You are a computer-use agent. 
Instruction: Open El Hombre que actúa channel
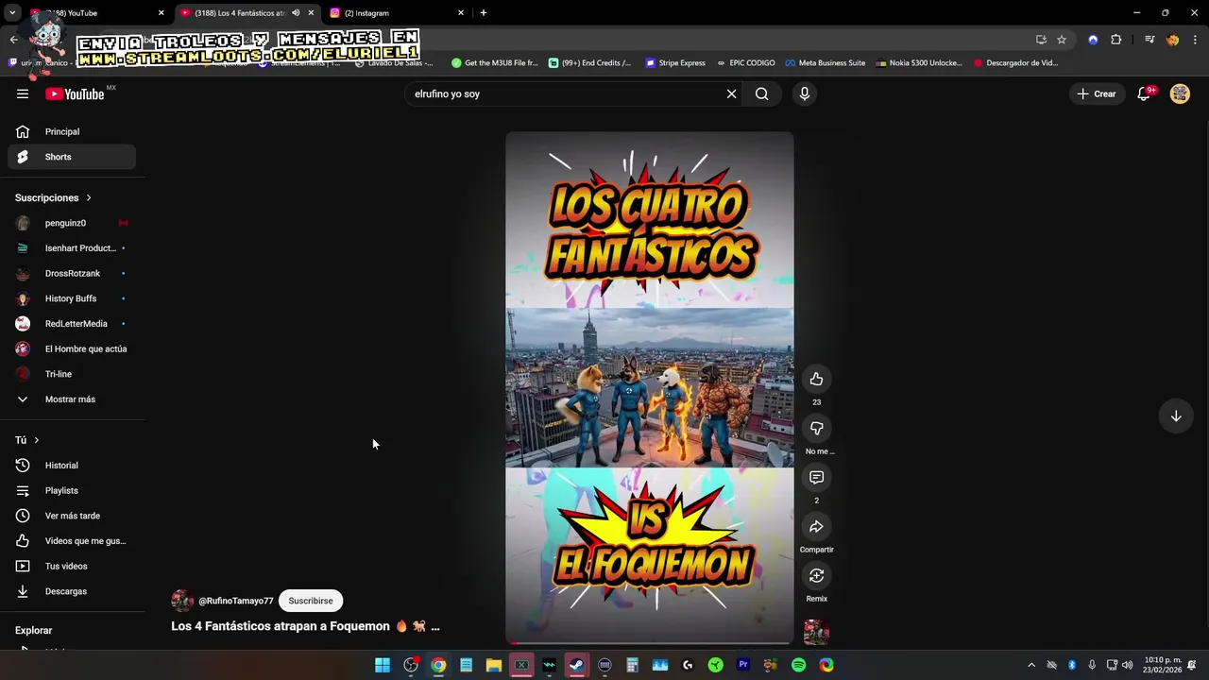point(72,348)
